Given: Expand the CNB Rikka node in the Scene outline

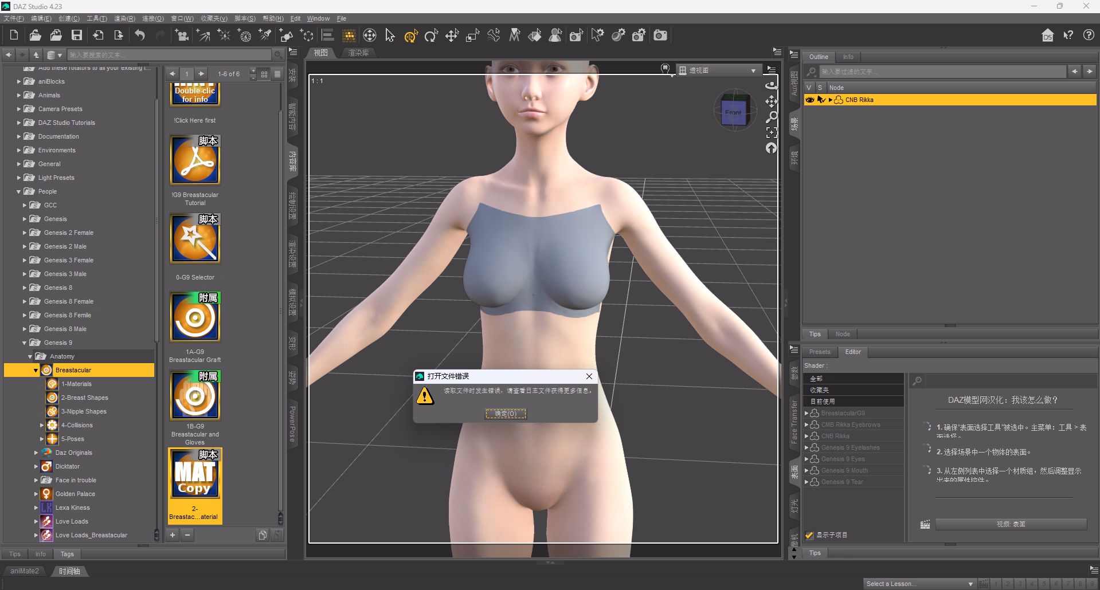Looking at the screenshot, I should 831,100.
